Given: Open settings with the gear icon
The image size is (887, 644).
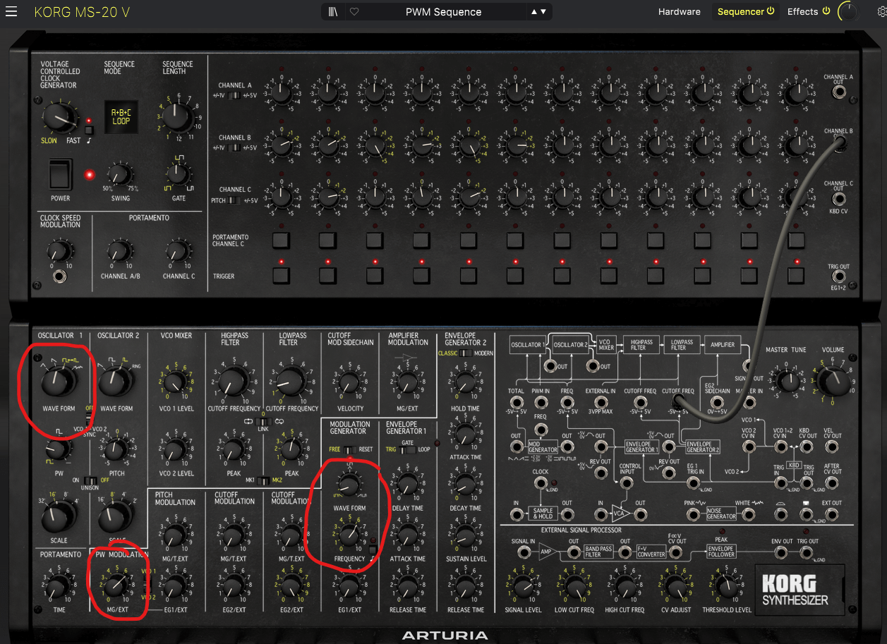Looking at the screenshot, I should 882,12.
